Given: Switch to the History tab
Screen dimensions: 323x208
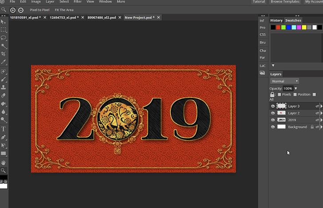Looking at the screenshot, I should [276, 20].
